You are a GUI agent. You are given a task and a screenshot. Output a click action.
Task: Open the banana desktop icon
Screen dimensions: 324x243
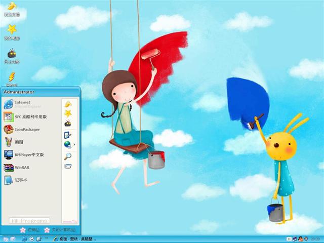(12, 9)
